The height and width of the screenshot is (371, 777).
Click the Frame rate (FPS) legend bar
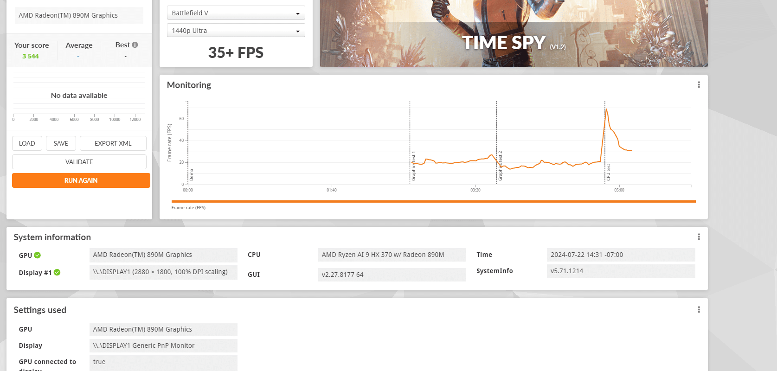click(x=433, y=201)
